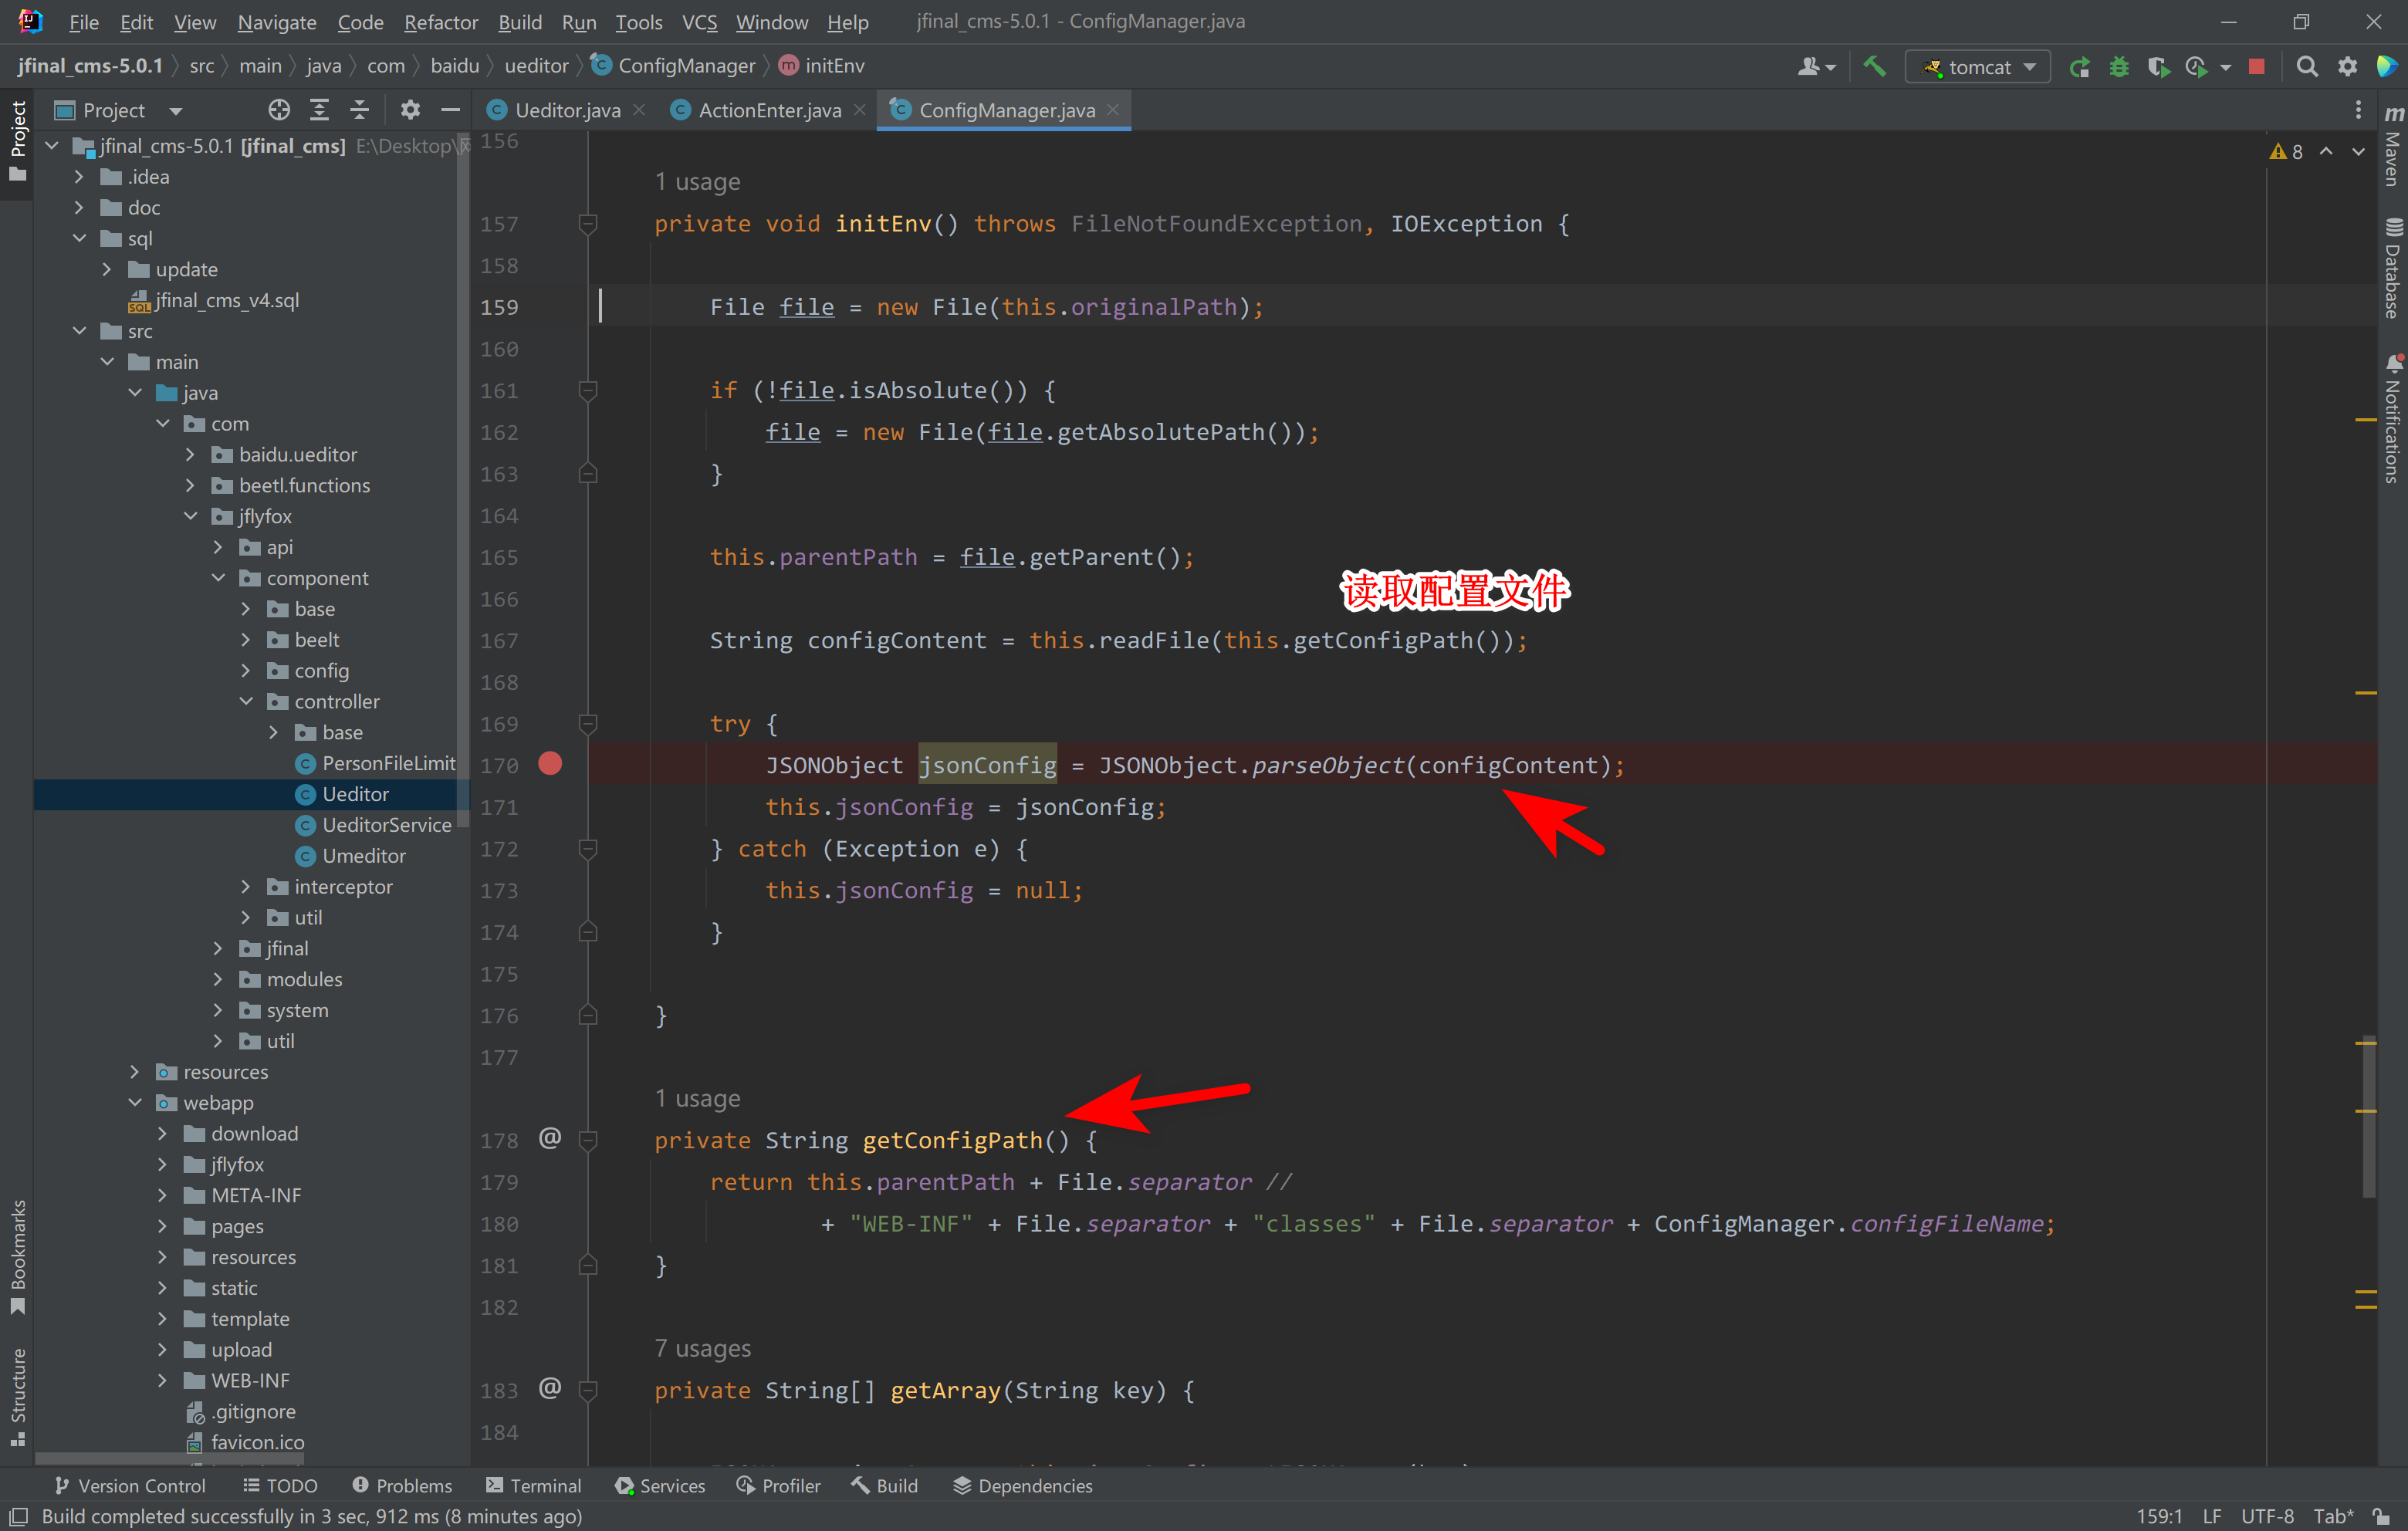Select UeditorService class in tree
Viewport: 2408px width, 1531px height.
(x=386, y=825)
